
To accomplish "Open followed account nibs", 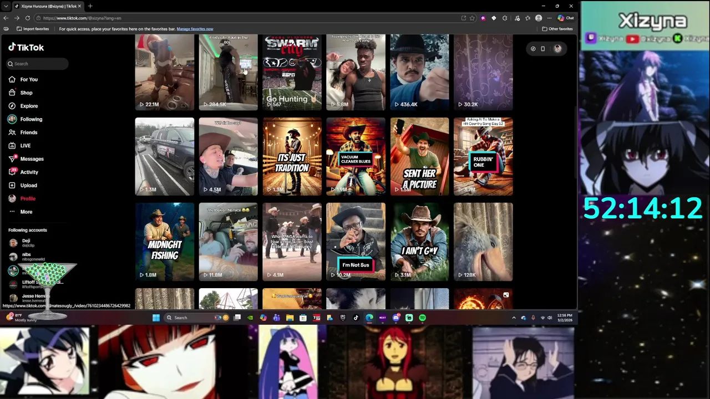I will click(x=27, y=257).
